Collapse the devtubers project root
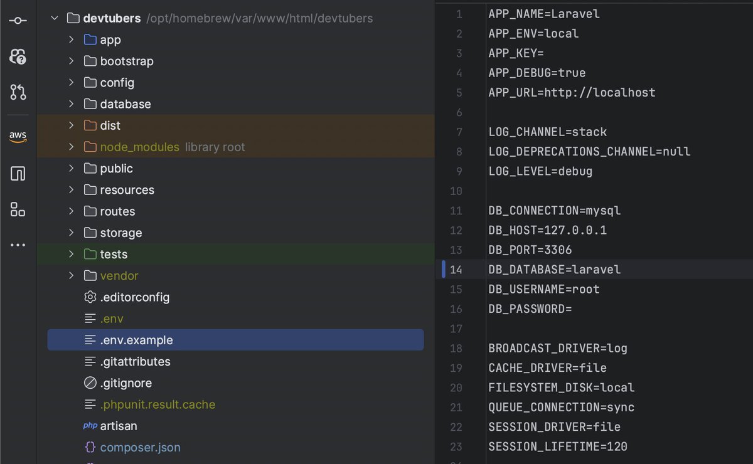753x464 pixels. point(55,18)
